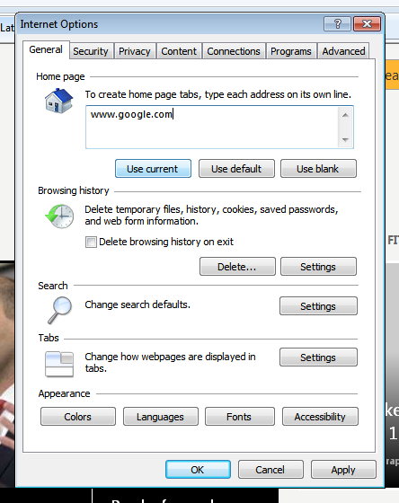Select the Advanced tab
Image resolution: width=399 pixels, height=503 pixels.
[343, 51]
